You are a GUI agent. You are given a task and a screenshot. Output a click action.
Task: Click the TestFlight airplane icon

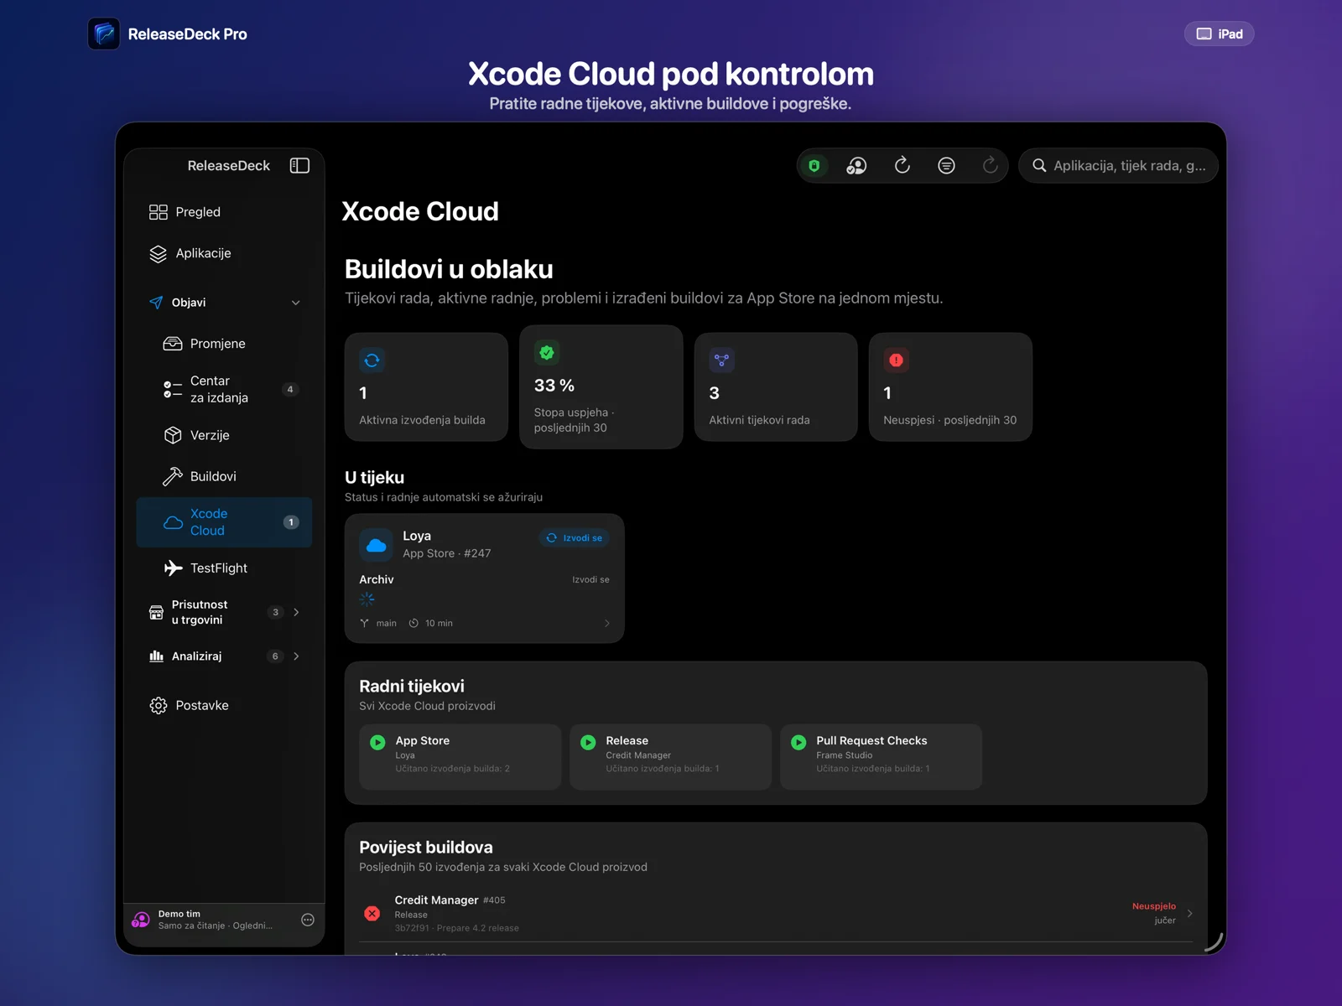(x=173, y=568)
